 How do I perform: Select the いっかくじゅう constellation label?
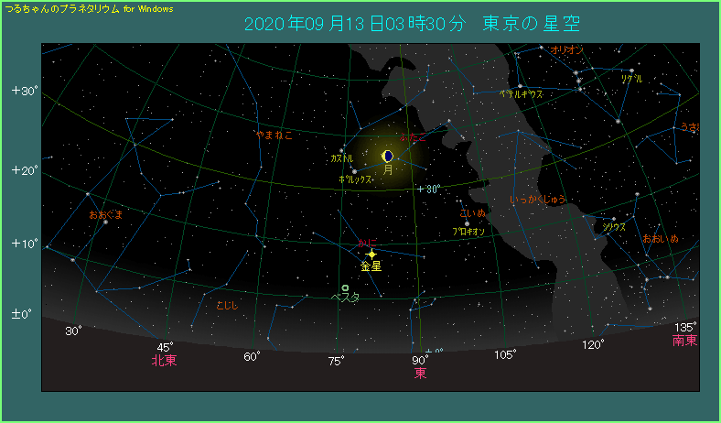[538, 199]
